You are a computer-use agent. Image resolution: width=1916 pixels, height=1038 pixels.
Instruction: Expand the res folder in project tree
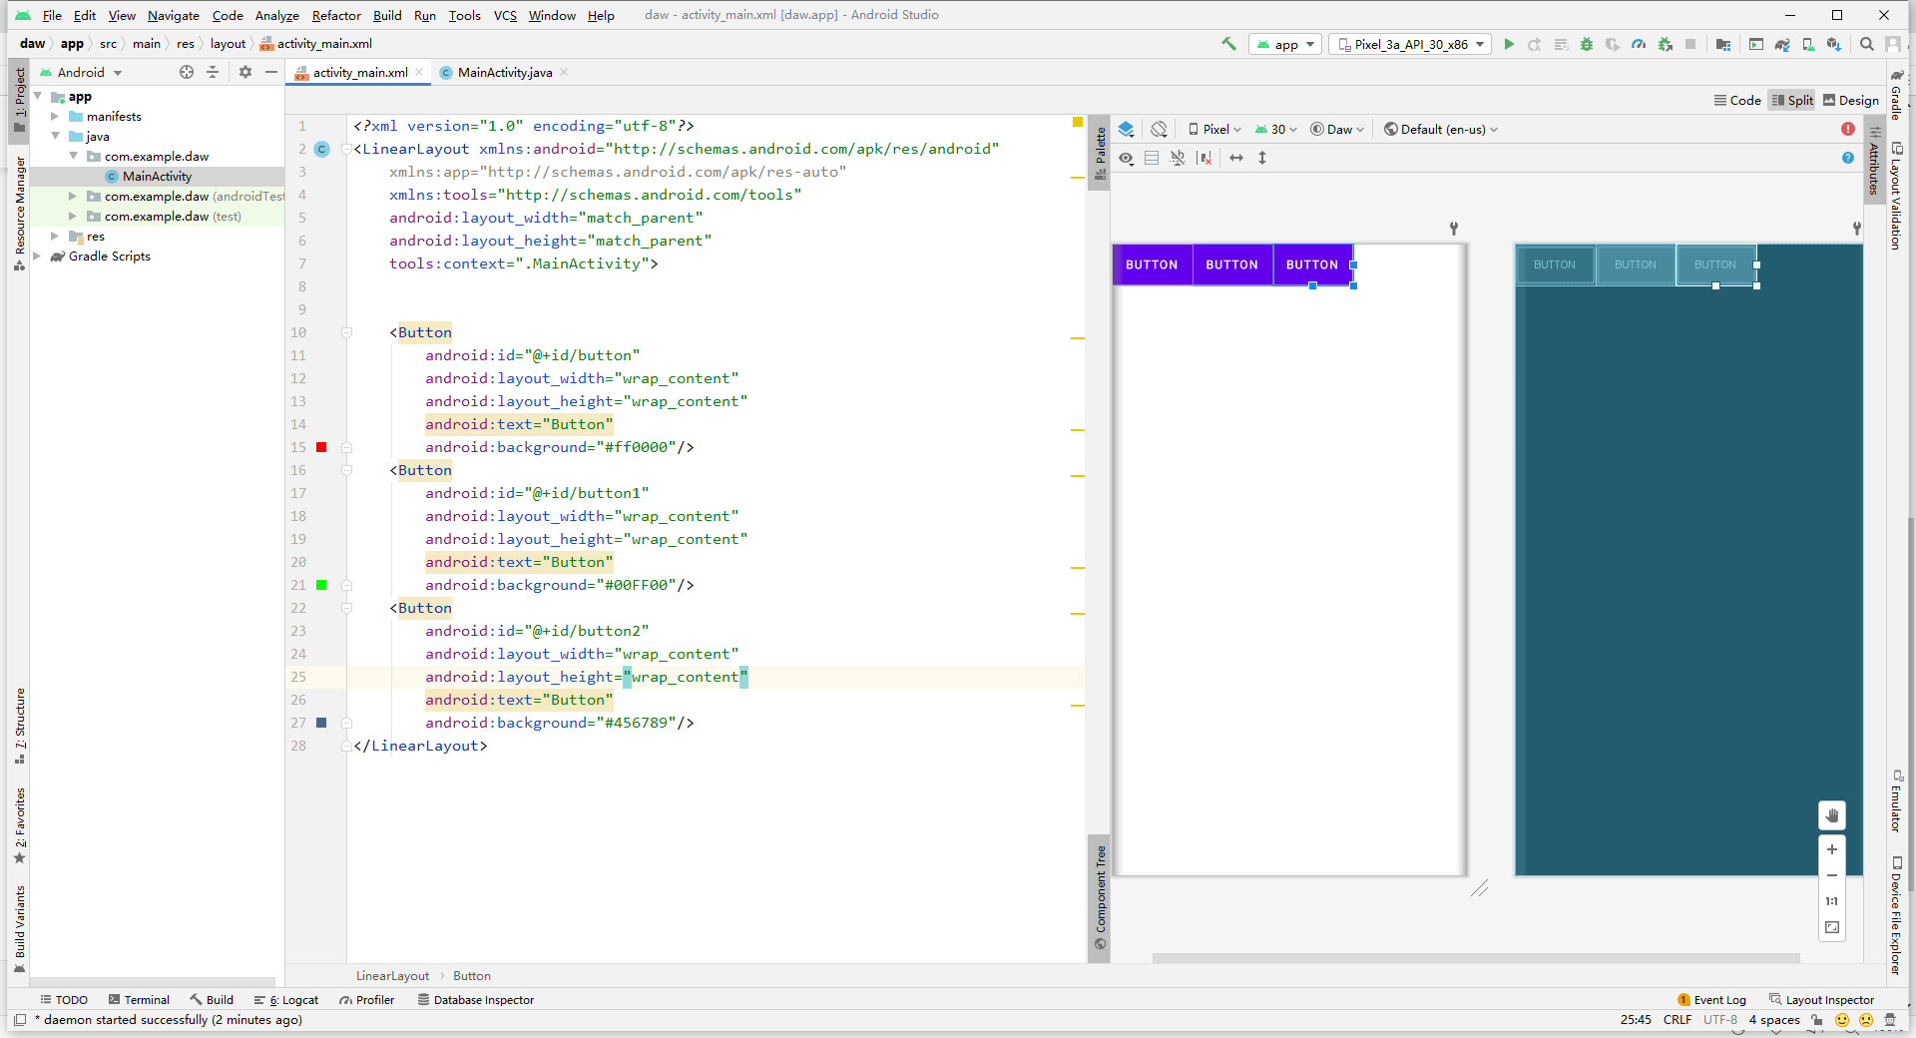[x=55, y=237]
